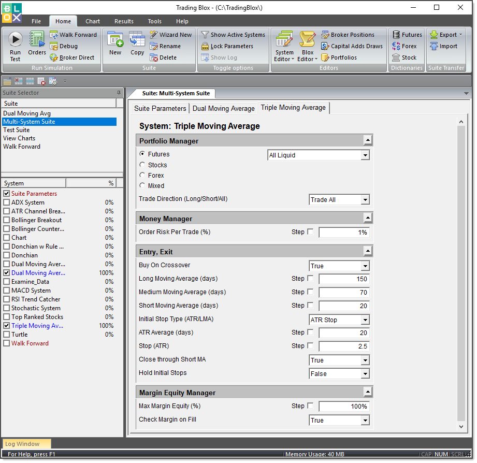The image size is (477, 463).
Task: Click the Max Margin Equity value field
Action: [x=344, y=407]
